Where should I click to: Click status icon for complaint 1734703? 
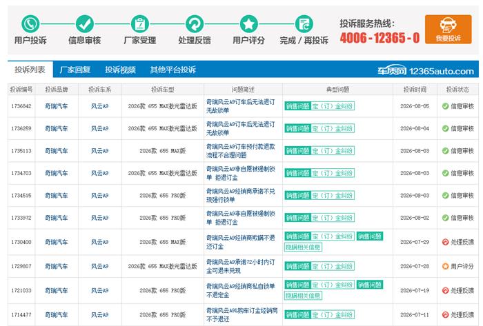click(x=446, y=173)
